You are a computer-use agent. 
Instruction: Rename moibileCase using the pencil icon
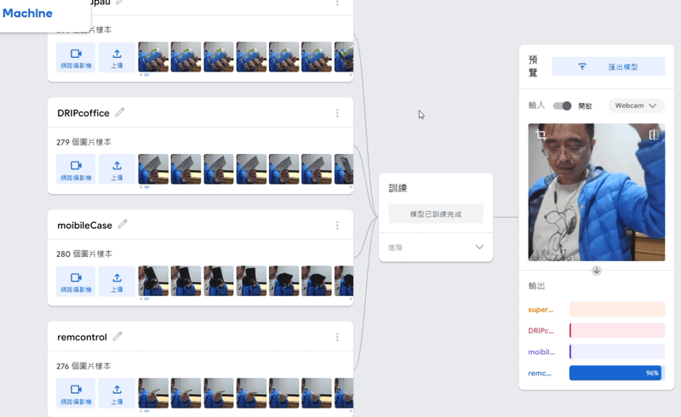tap(123, 225)
